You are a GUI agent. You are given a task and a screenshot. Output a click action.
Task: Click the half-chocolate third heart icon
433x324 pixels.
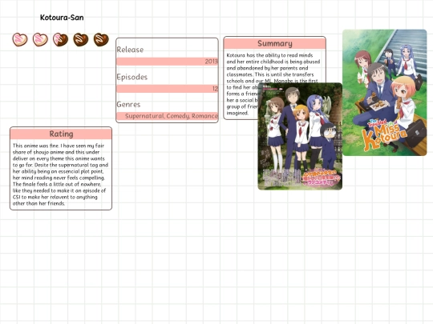(x=60, y=39)
